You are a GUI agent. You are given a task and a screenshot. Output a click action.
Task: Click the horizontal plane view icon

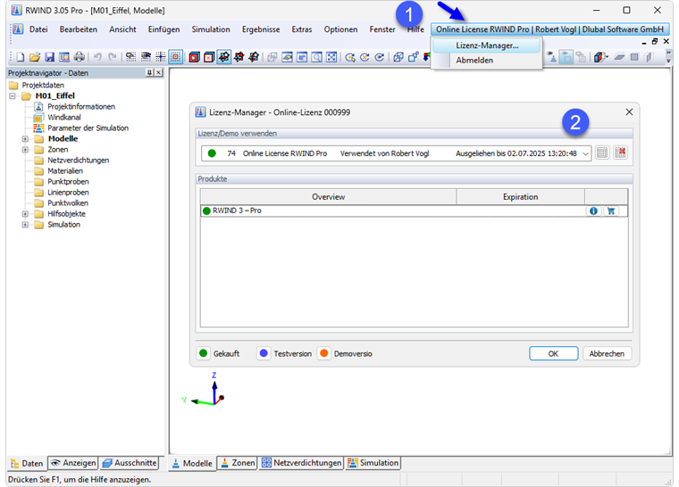619,57
